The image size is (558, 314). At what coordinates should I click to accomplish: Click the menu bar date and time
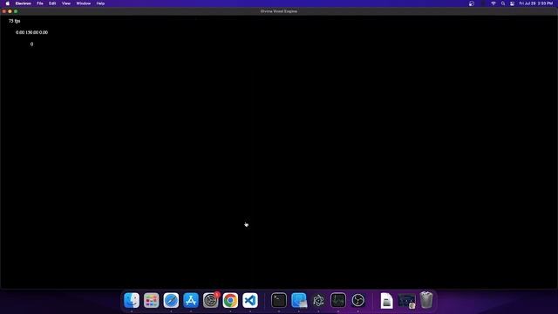[x=536, y=3]
